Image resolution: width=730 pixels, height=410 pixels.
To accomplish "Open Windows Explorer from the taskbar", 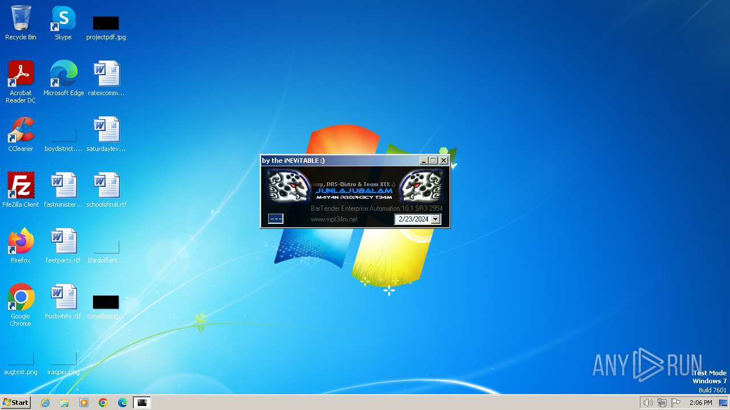I will [64, 403].
